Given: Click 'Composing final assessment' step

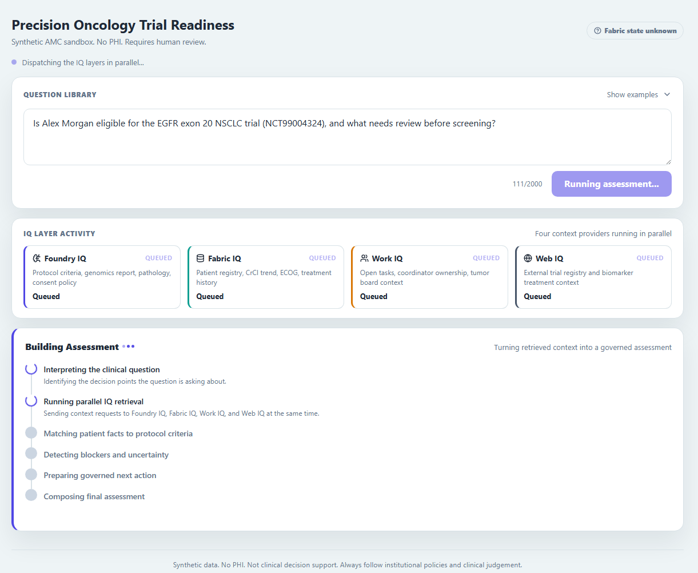Looking at the screenshot, I should (94, 496).
